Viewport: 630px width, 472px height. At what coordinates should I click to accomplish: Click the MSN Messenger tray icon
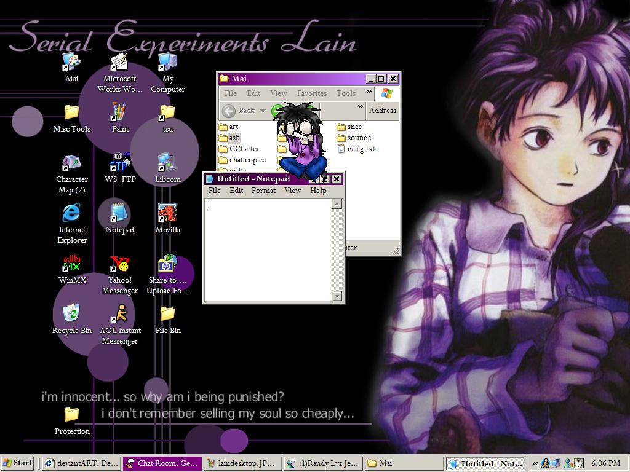[x=566, y=463]
